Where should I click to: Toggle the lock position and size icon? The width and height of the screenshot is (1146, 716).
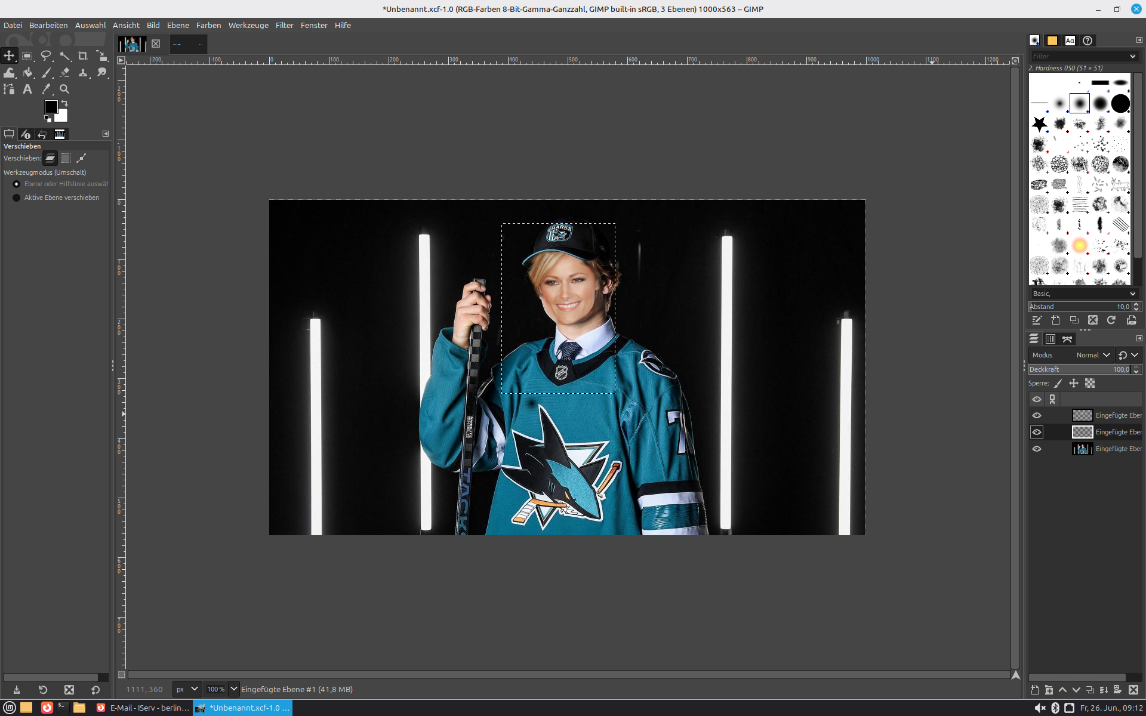(1074, 384)
